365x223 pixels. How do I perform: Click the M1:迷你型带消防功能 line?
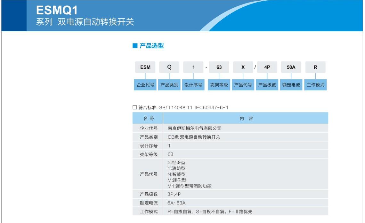click(x=189, y=186)
